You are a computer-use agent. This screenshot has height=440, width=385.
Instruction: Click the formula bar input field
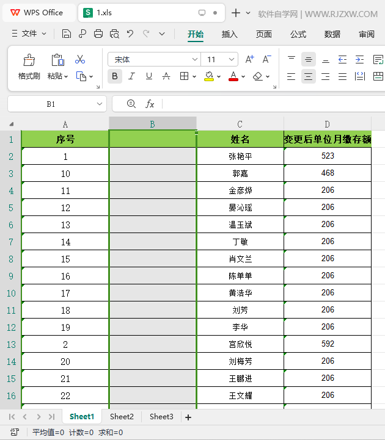[274, 104]
